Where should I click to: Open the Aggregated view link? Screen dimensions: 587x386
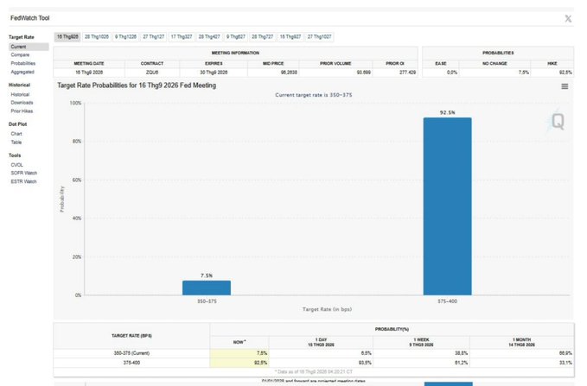pos(22,72)
